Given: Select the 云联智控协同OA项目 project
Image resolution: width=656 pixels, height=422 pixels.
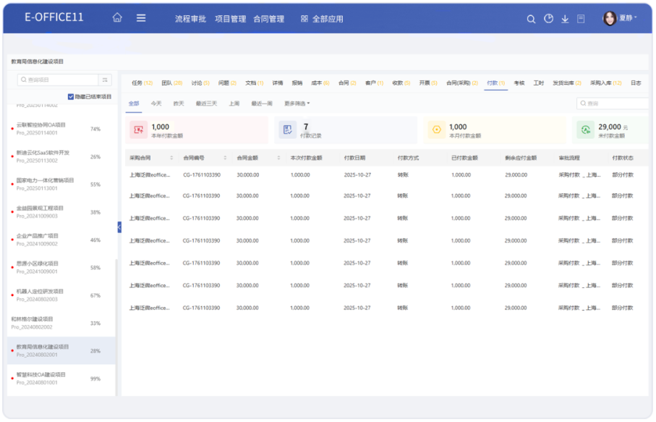Looking at the screenshot, I should tap(41, 125).
